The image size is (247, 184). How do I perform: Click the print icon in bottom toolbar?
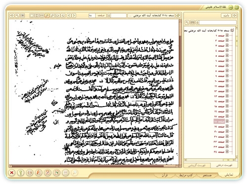(x=30, y=173)
